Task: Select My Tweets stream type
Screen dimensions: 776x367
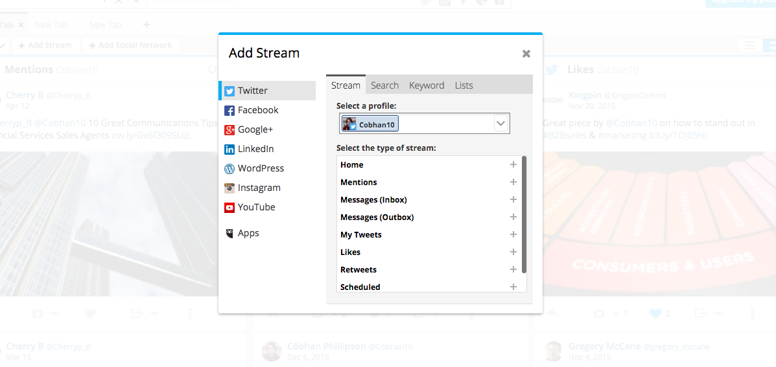Action: click(x=429, y=234)
